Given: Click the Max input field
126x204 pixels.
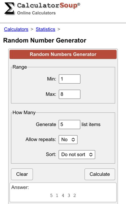Looking at the screenshot, I should tap(69, 94).
